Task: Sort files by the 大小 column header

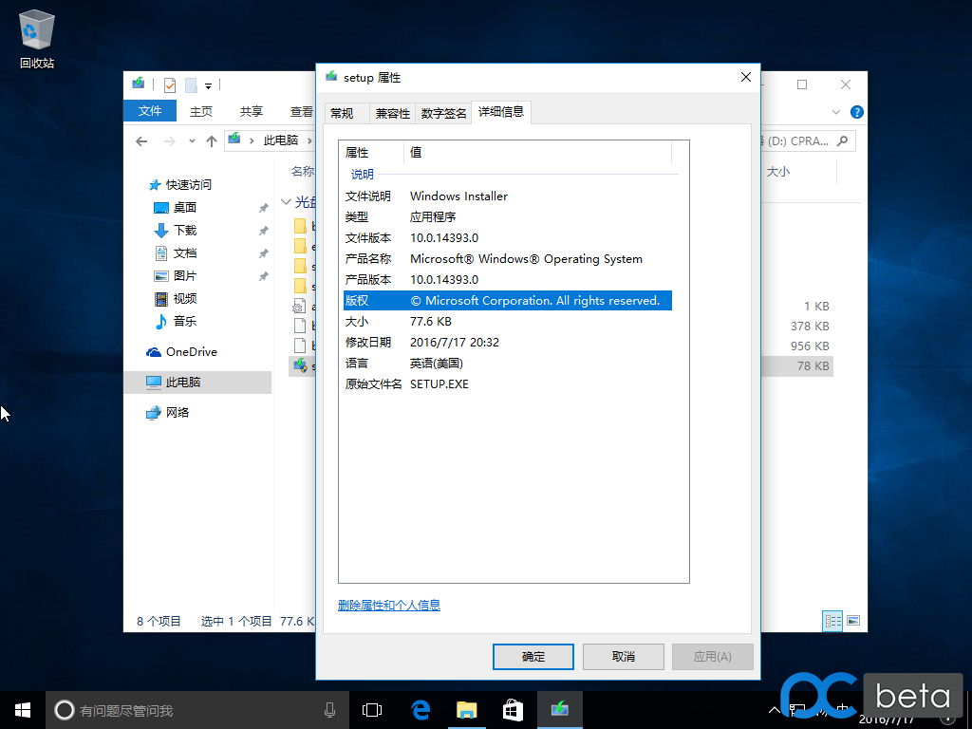Action: 778,172
